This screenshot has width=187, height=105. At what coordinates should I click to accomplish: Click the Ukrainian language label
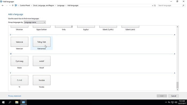[19, 29]
